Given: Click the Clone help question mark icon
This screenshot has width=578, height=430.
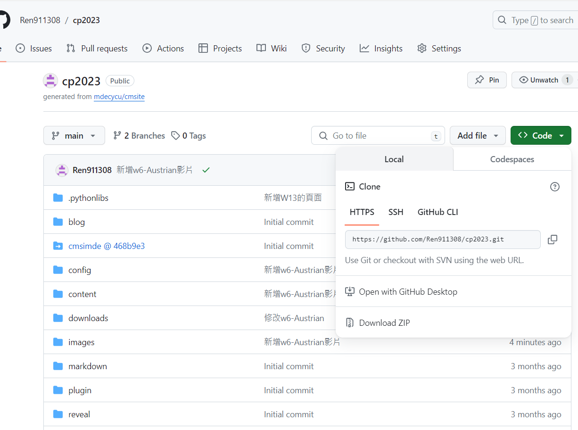Looking at the screenshot, I should (555, 187).
